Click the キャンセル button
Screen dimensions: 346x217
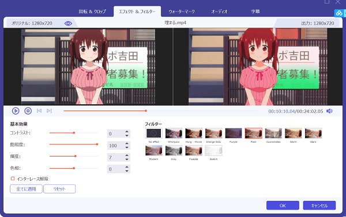click(x=319, y=205)
